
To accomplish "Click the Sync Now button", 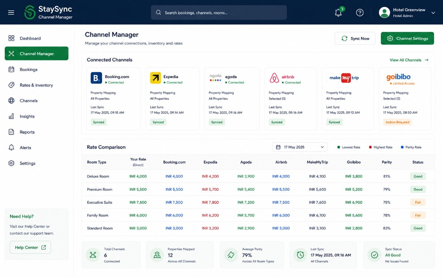I will point(355,38).
